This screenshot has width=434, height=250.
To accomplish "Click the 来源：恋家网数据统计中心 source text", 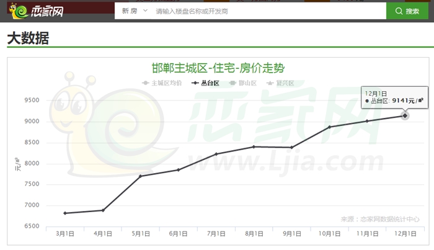I will [x=380, y=219].
